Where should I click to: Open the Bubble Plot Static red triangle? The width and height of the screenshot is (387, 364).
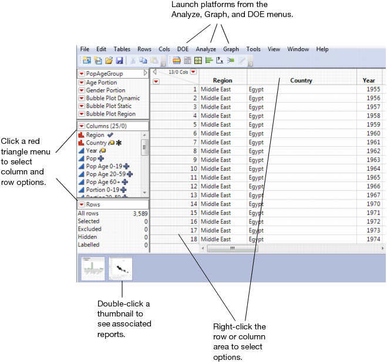(82, 106)
